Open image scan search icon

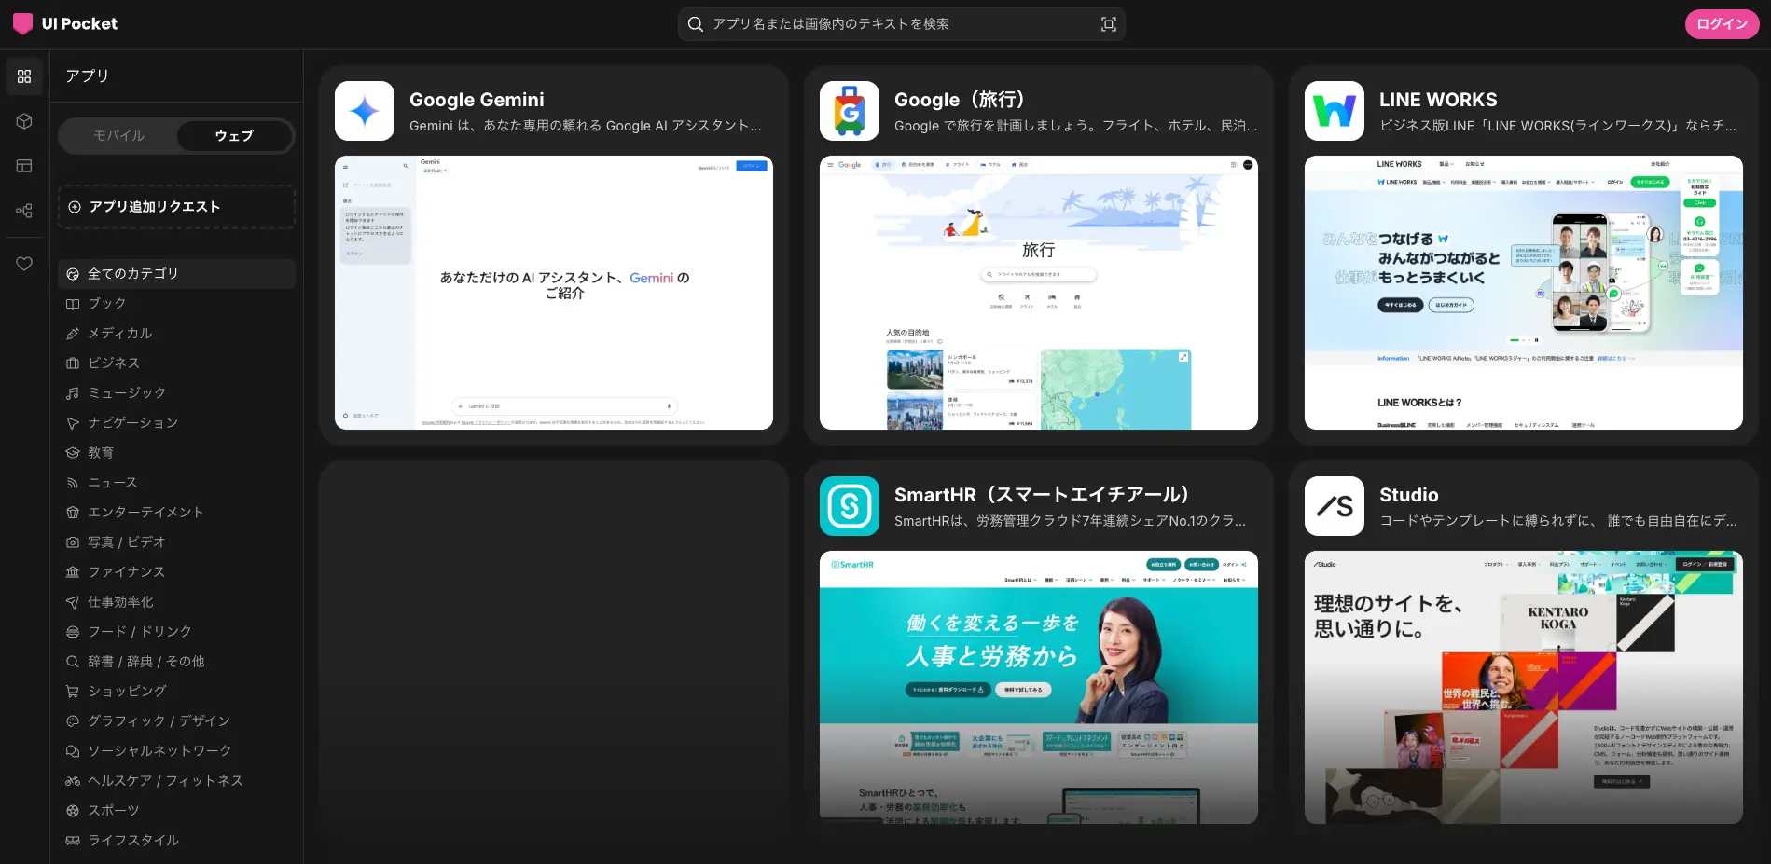1108,24
